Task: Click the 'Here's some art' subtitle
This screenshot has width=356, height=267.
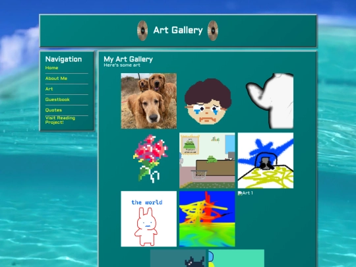Action: click(122, 65)
